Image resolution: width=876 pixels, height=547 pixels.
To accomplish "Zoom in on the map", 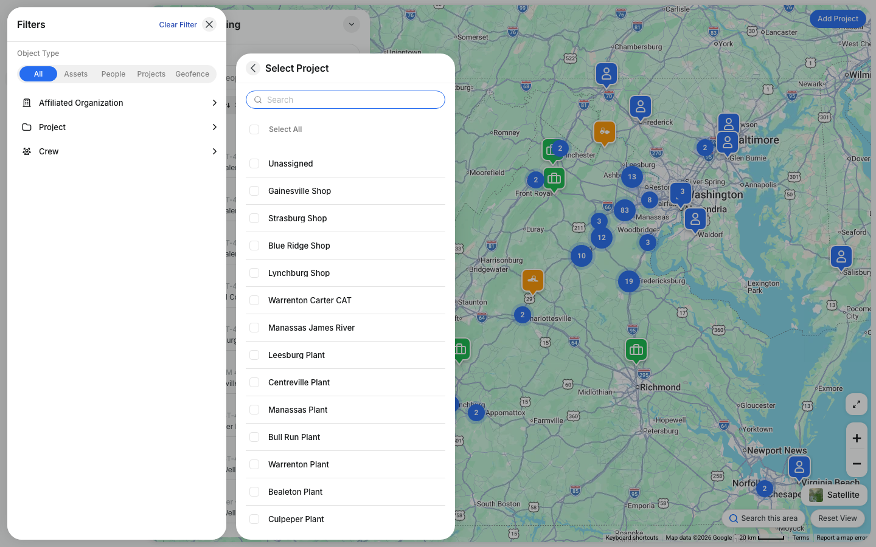I will click(x=857, y=438).
